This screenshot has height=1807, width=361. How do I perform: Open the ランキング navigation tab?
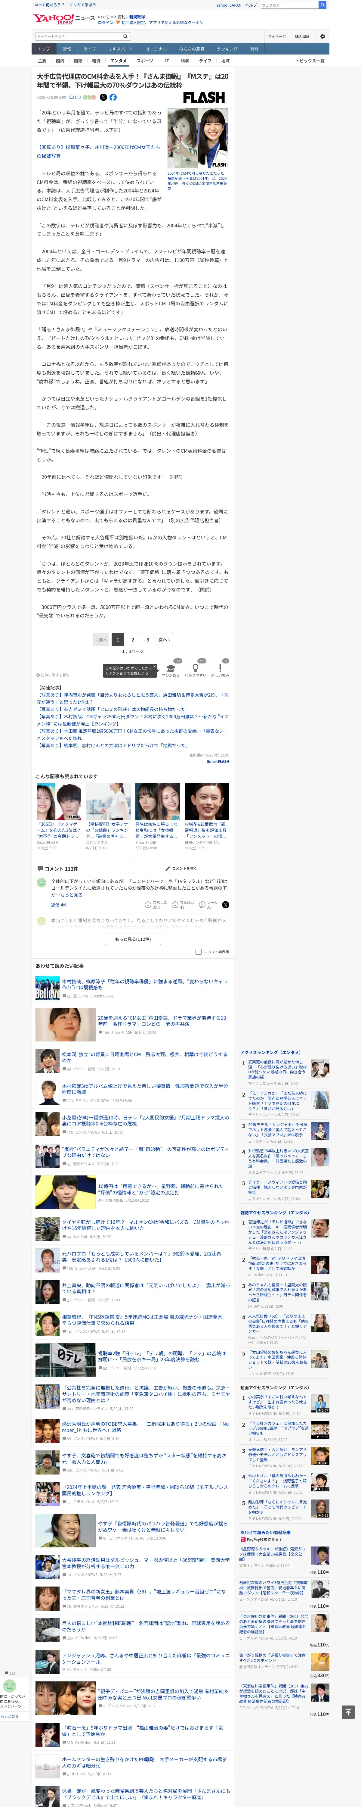(x=227, y=49)
